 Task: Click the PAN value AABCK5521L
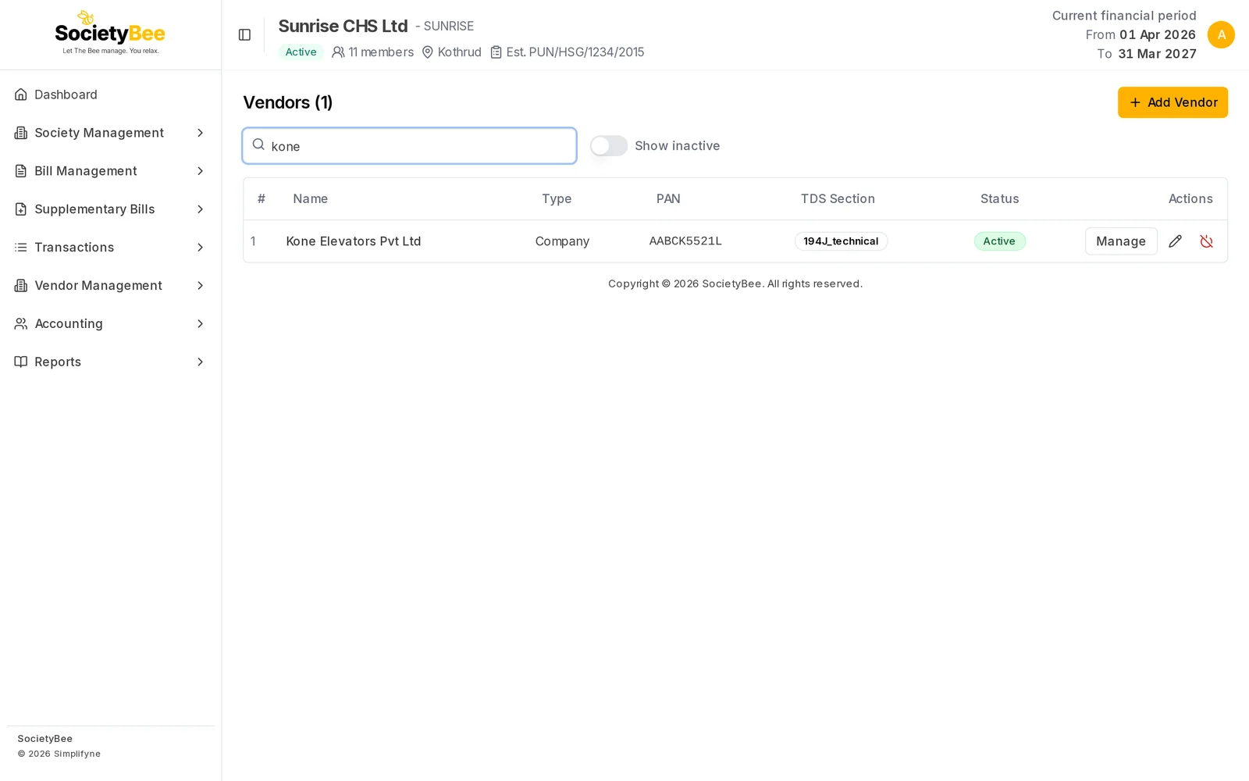[685, 241]
